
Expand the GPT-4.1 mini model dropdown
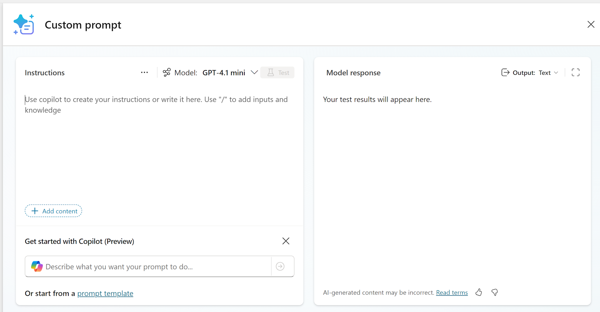click(x=254, y=73)
